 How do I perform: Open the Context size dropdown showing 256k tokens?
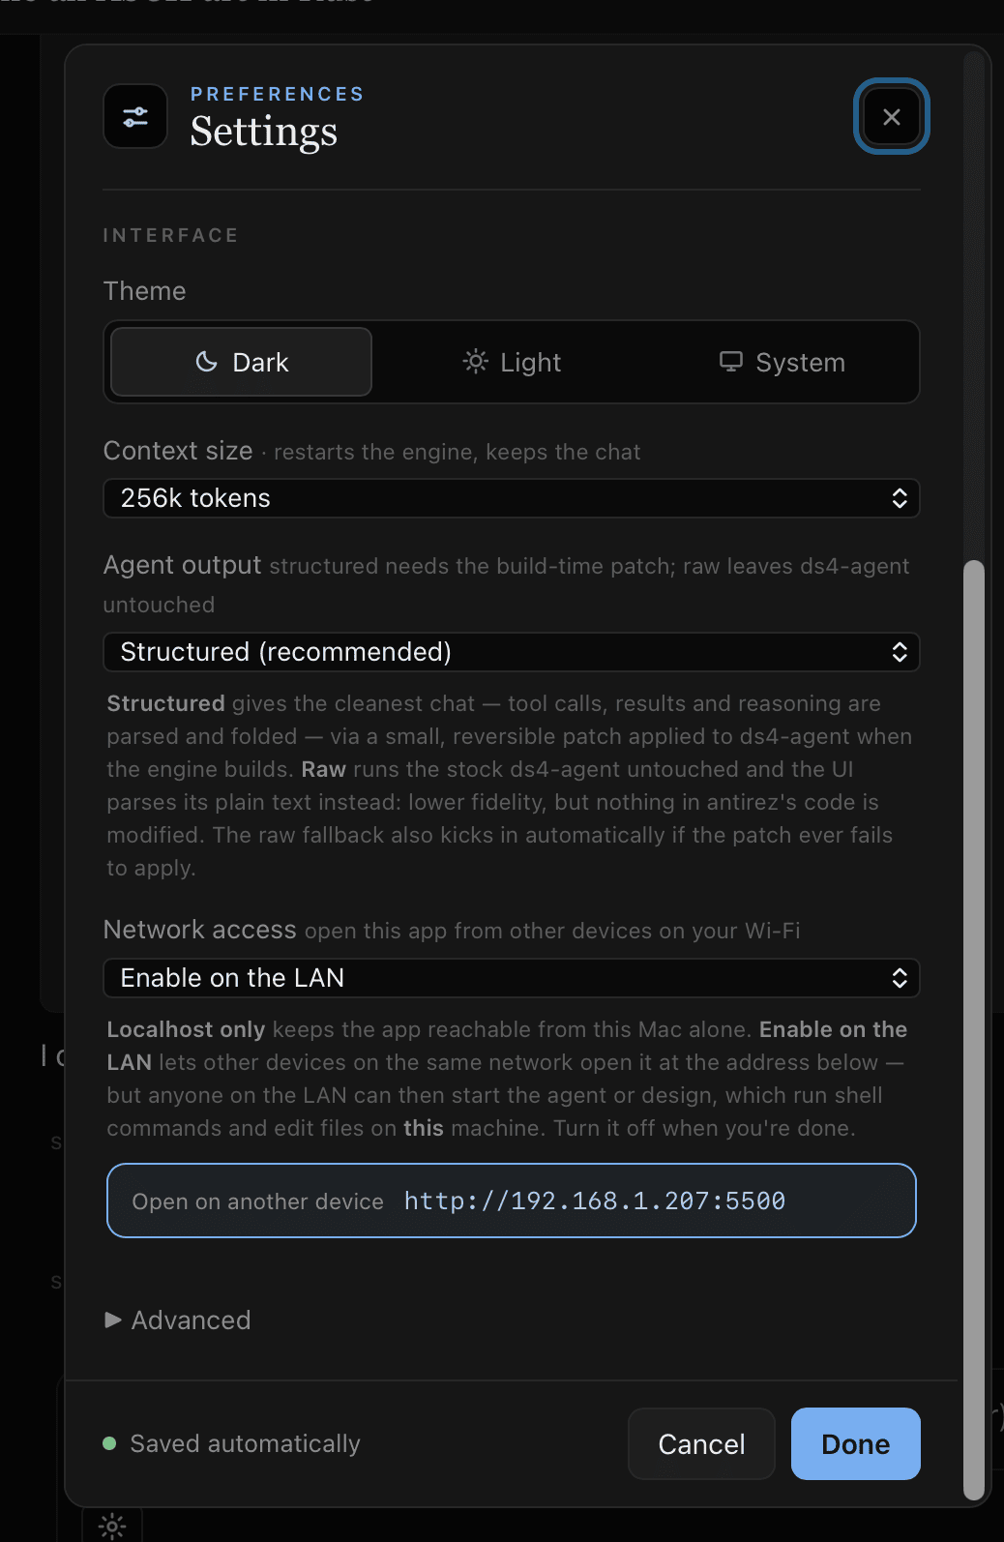pos(511,498)
